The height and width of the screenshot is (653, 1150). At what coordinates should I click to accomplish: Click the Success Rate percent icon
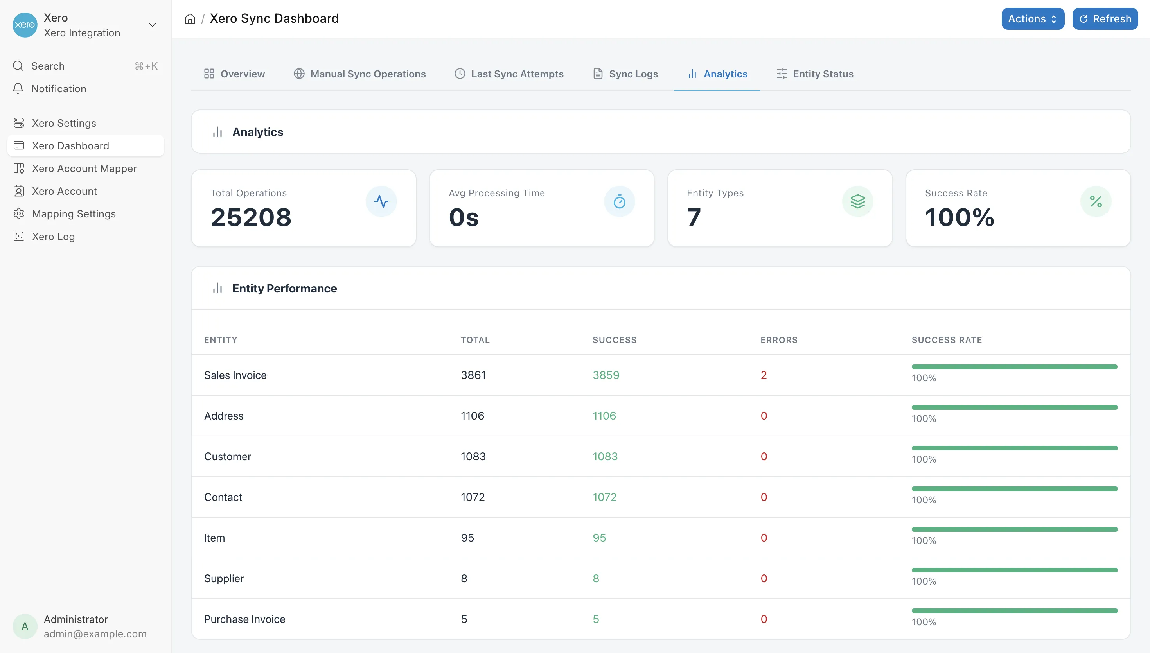(1096, 201)
